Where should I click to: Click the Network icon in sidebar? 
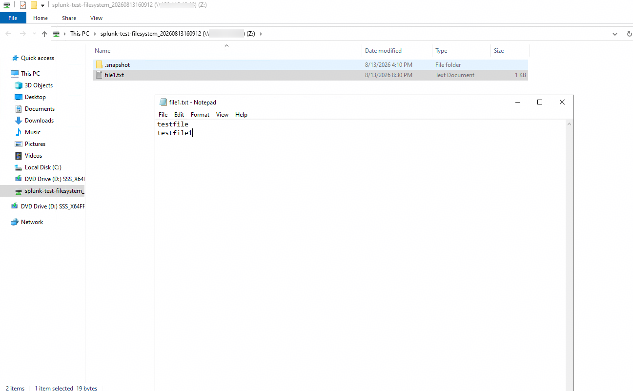[15, 222]
